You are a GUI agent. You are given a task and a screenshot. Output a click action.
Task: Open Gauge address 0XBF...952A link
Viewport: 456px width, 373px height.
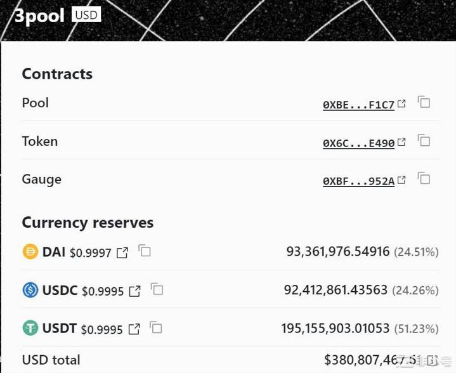tap(359, 181)
